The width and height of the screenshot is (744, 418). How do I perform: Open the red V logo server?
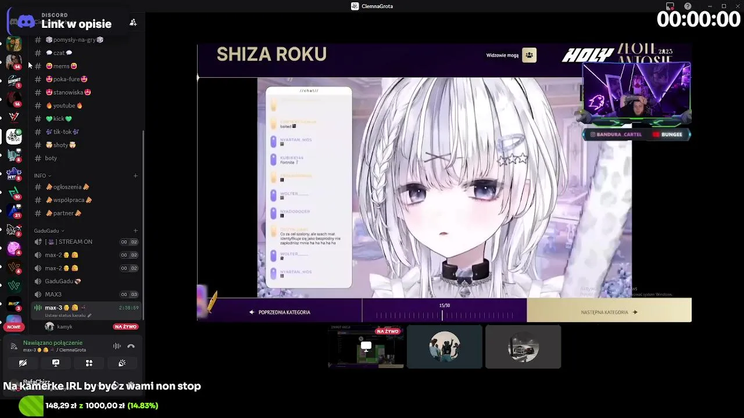pos(14,118)
